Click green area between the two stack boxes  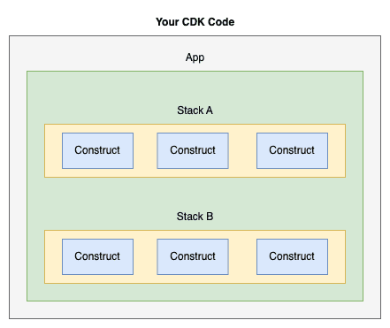(195, 195)
